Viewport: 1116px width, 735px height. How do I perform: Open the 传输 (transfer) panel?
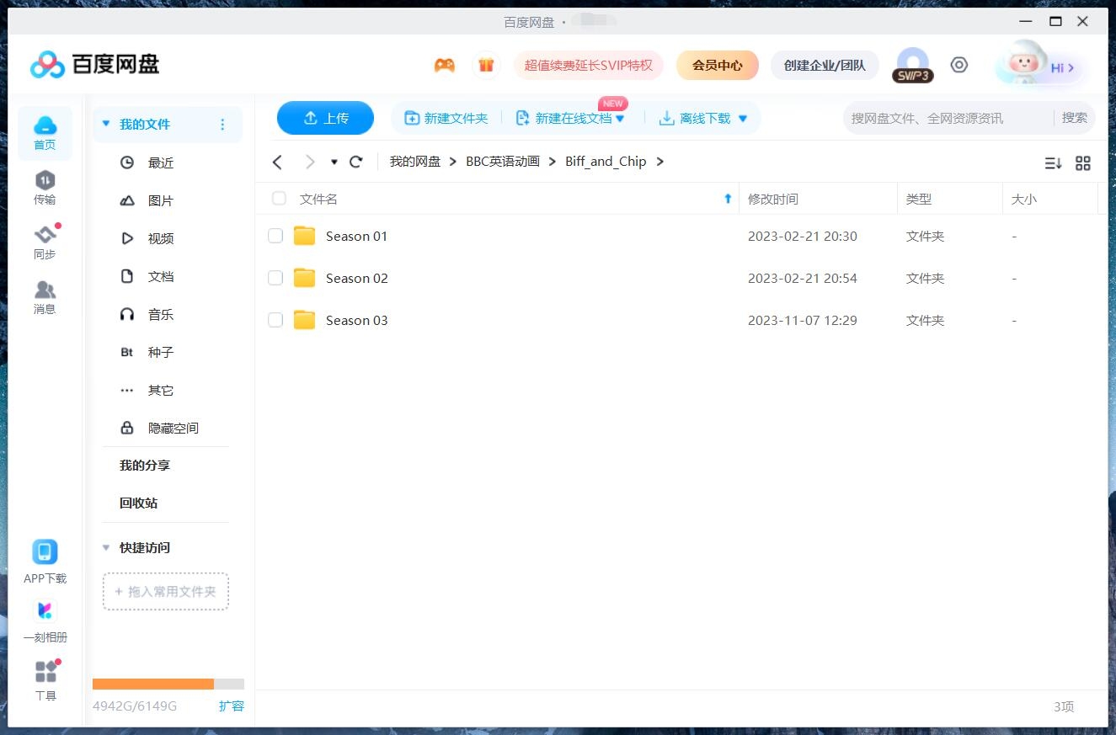pyautogui.click(x=45, y=186)
